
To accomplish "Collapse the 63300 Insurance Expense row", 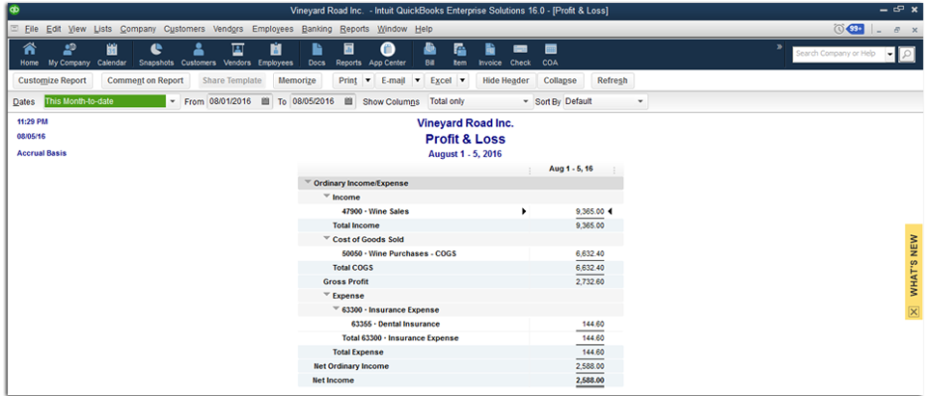I will 336,309.
